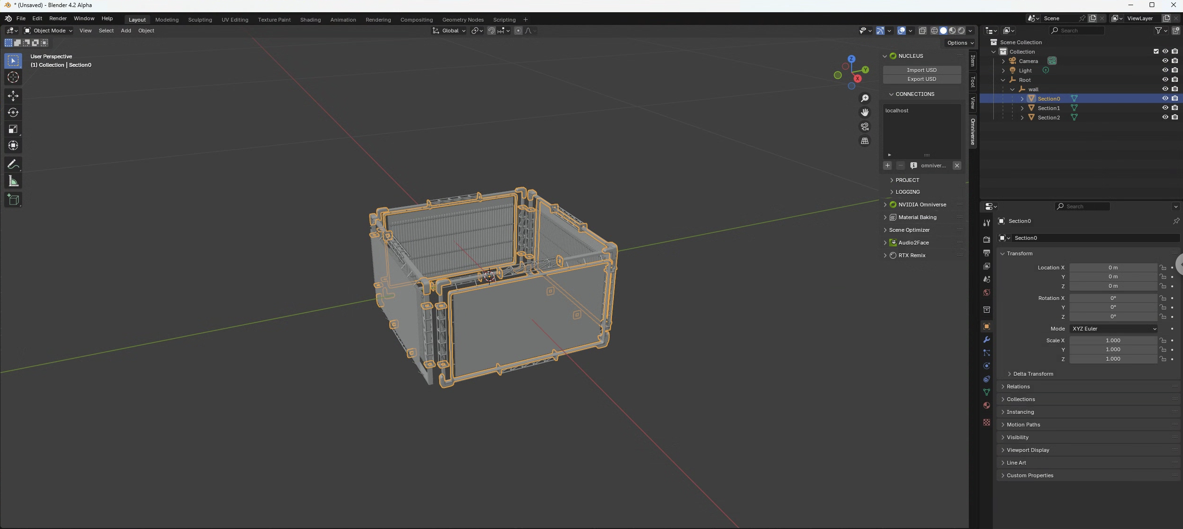The width and height of the screenshot is (1183, 529).
Task: Toggle camera view in viewport
Action: pos(865,127)
